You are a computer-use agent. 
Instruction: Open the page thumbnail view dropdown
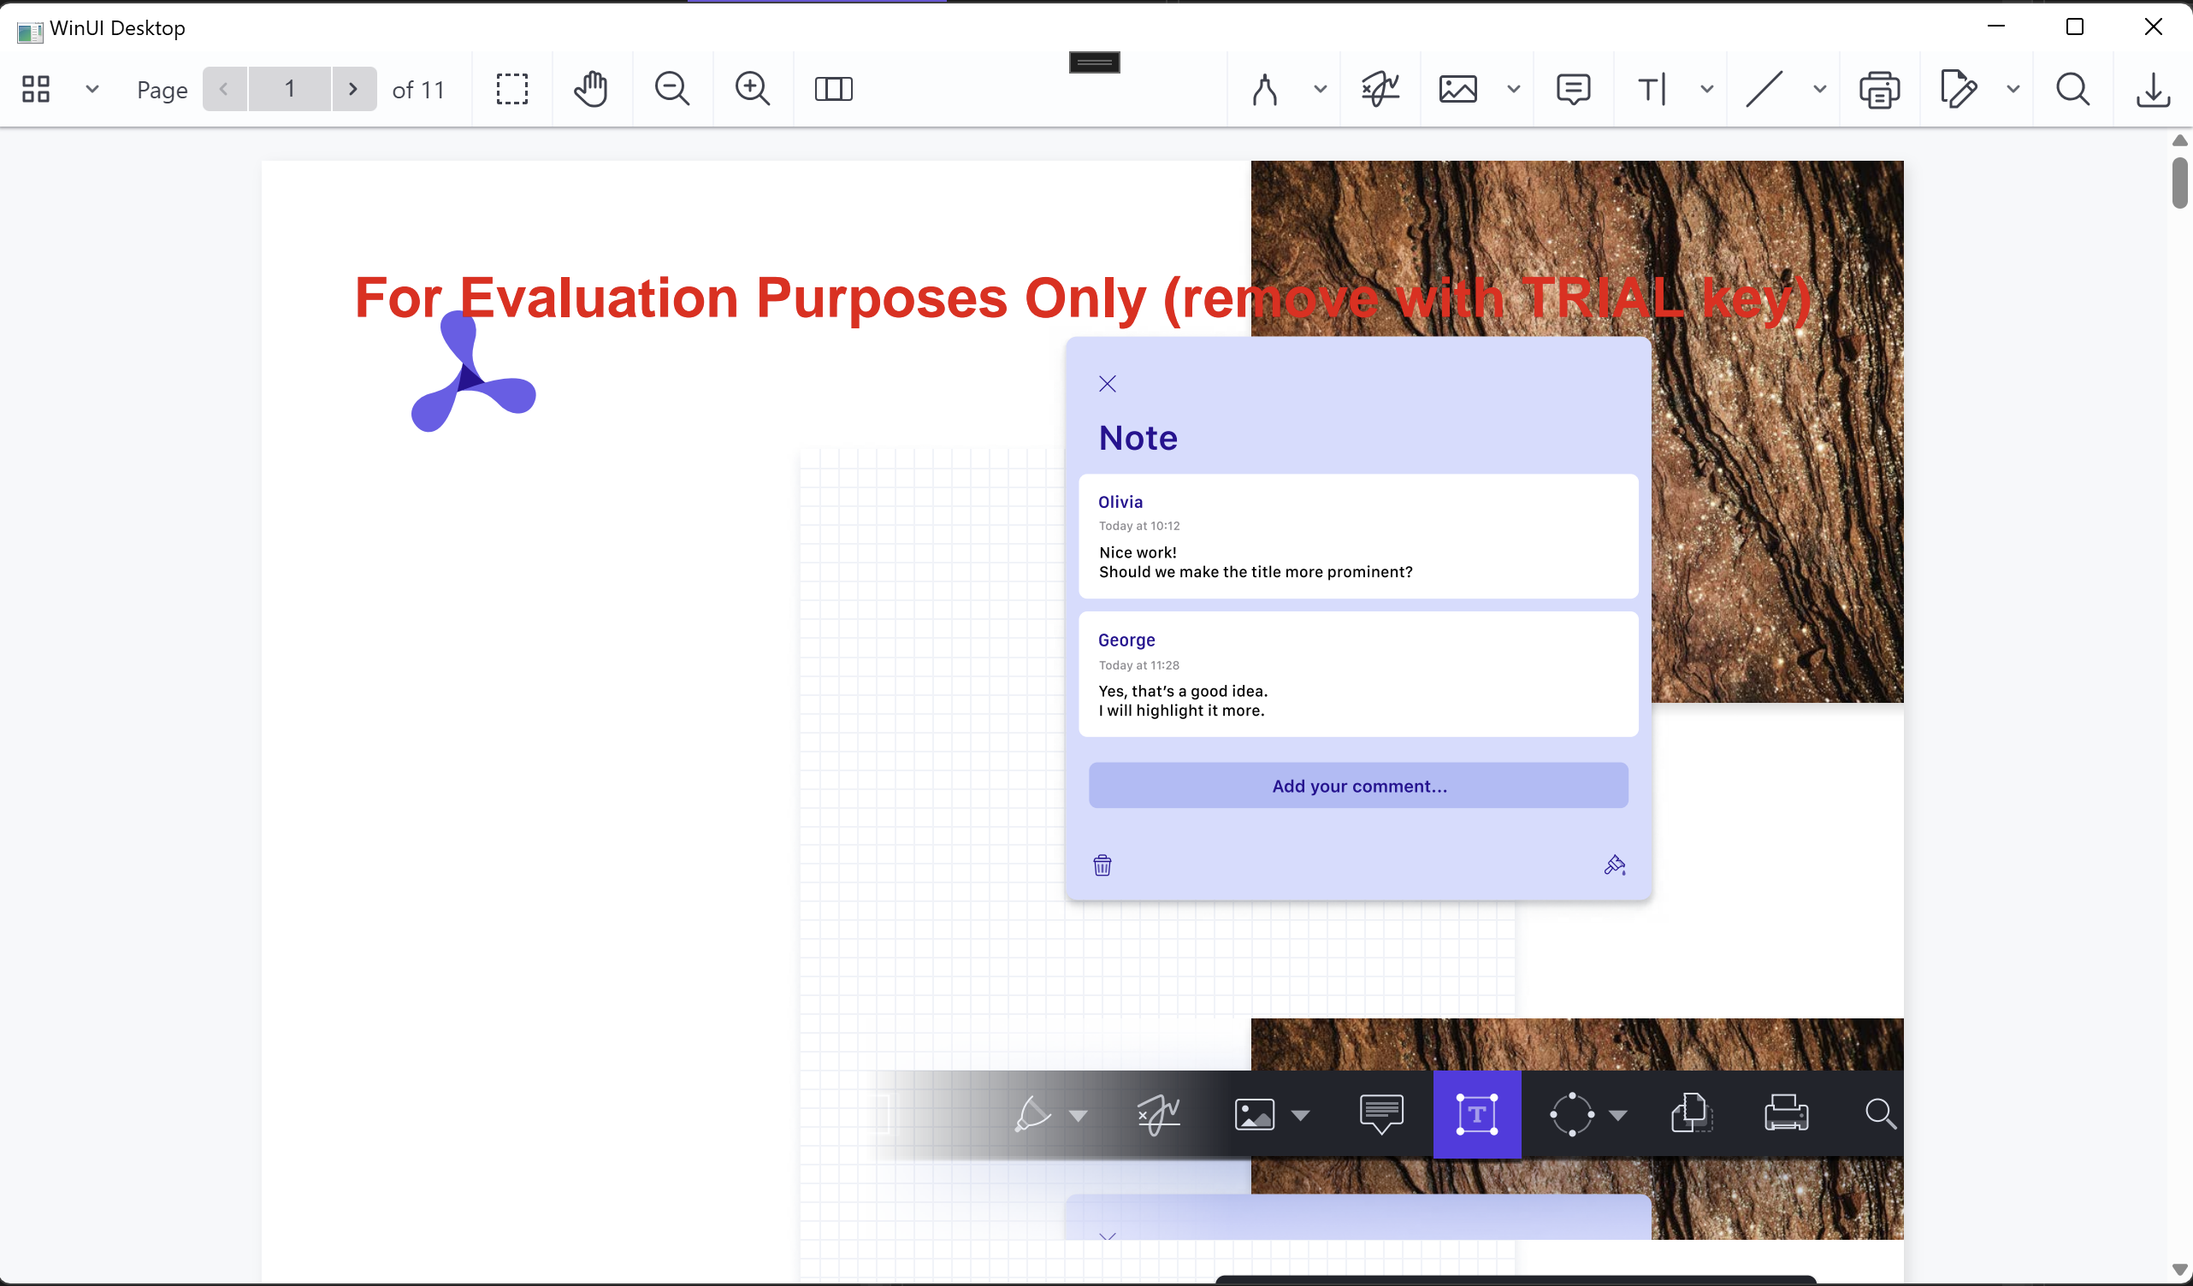point(92,88)
